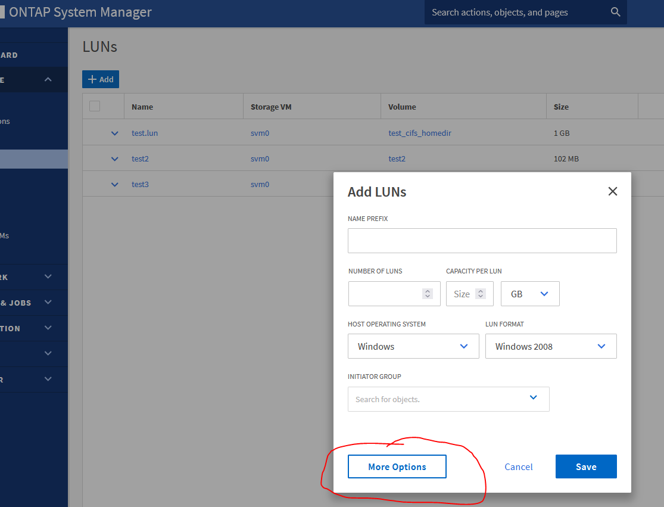Screen dimensions: 664x507
Task: Expand the test2 row chevron
Action: (x=115, y=159)
